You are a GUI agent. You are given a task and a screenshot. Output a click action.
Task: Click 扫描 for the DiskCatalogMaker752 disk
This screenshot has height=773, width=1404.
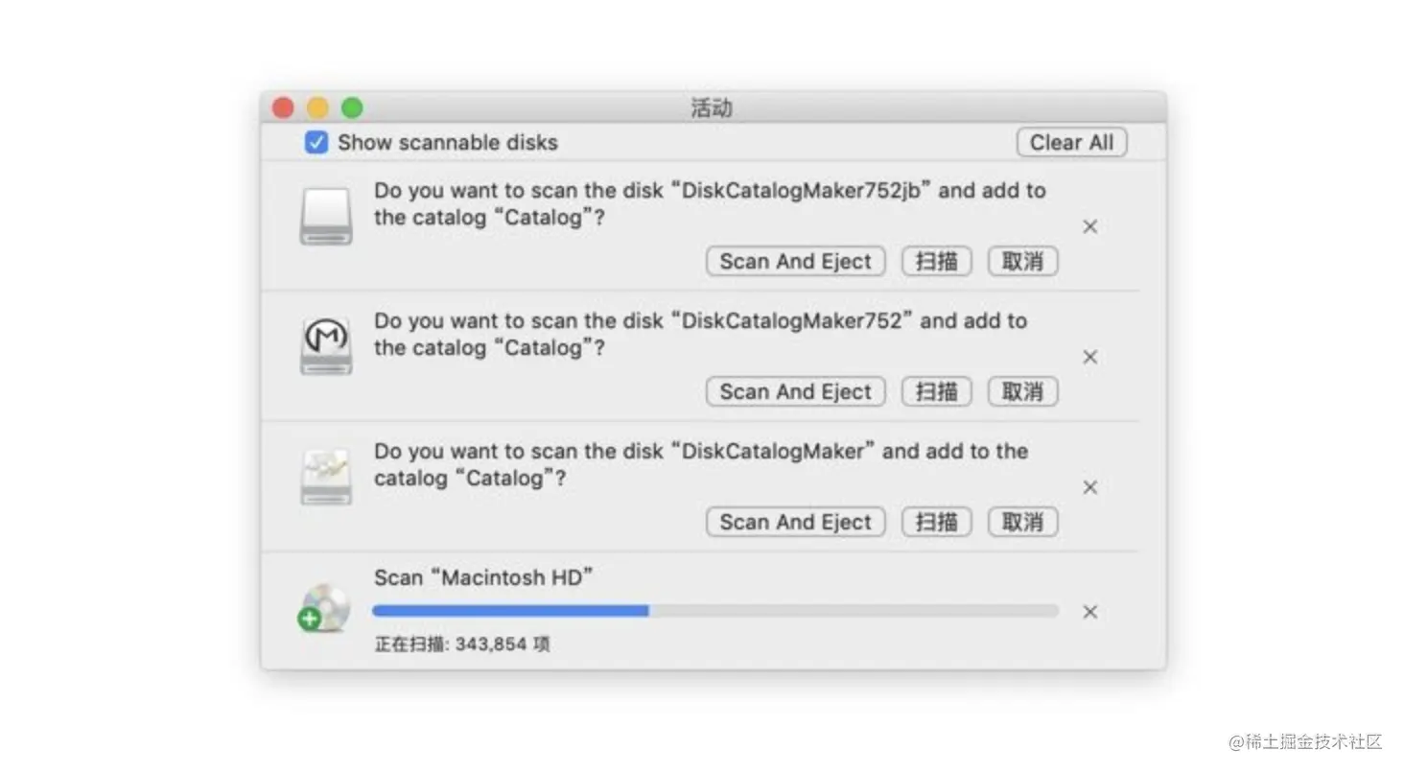pos(936,392)
